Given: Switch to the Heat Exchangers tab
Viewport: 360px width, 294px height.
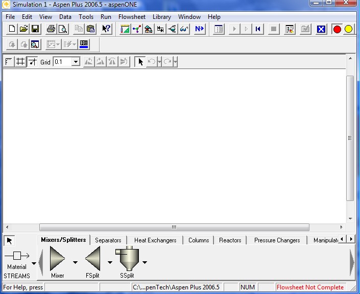Looking at the screenshot, I should click(x=155, y=240).
